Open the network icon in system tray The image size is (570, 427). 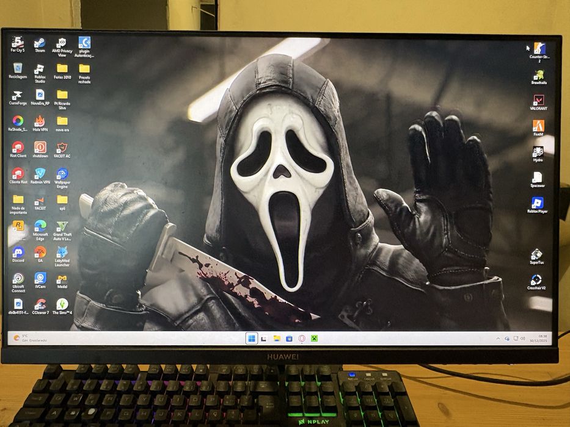(515, 339)
